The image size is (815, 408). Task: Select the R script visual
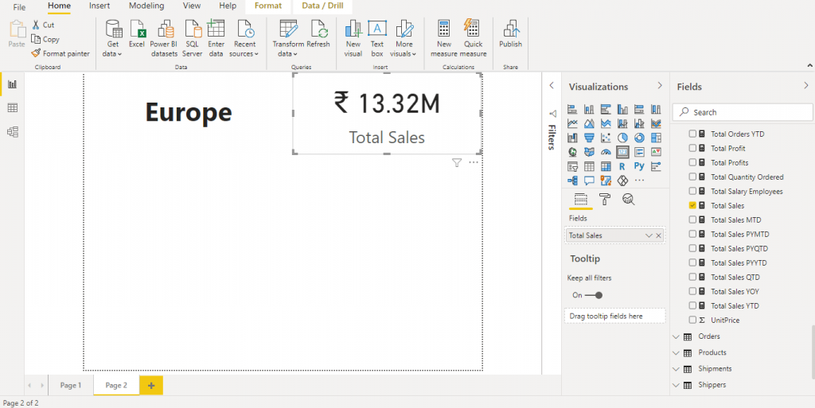pyautogui.click(x=622, y=167)
